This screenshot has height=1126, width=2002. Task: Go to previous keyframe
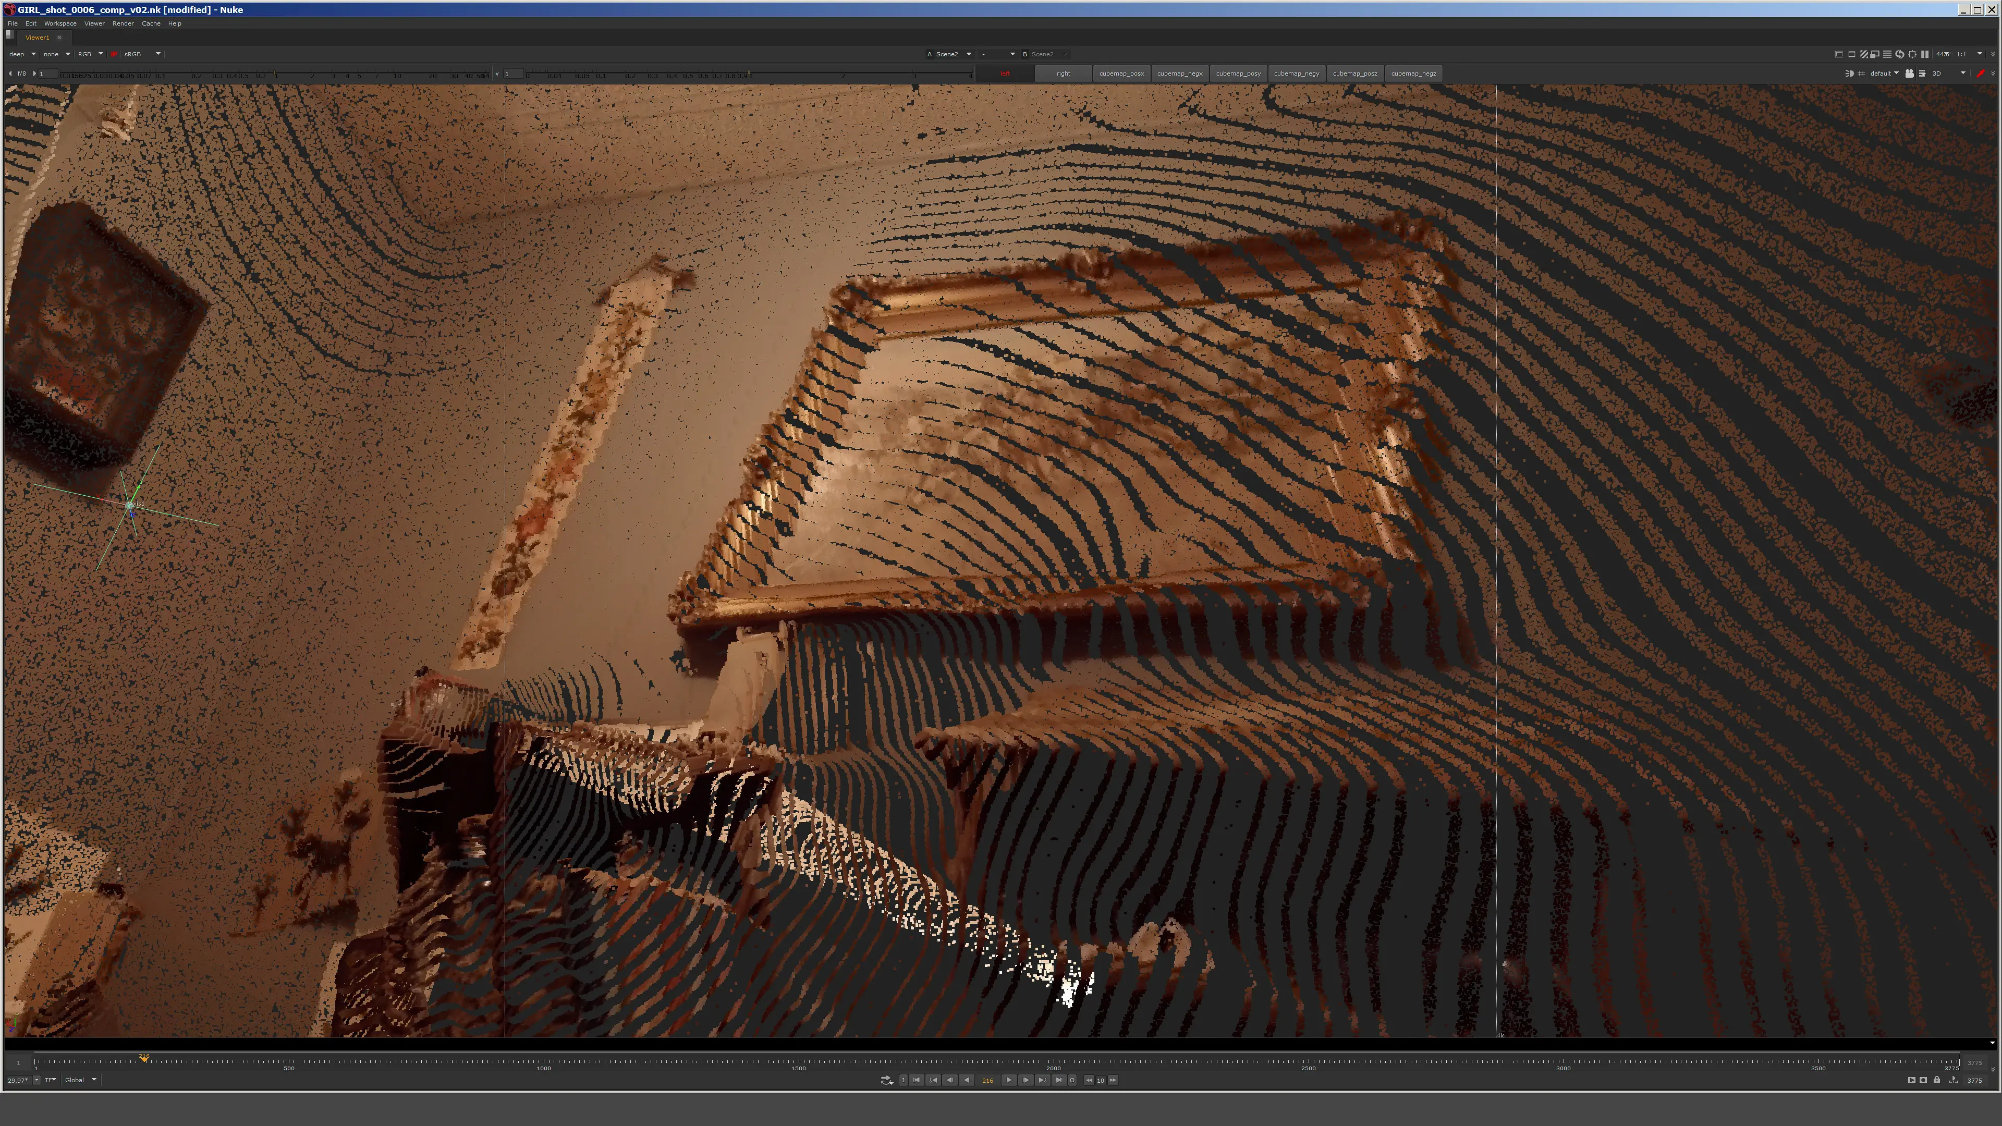[x=933, y=1080]
